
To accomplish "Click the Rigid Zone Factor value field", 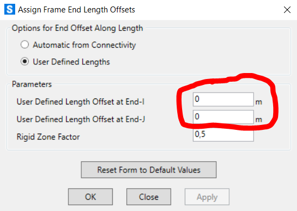I will click(223, 135).
